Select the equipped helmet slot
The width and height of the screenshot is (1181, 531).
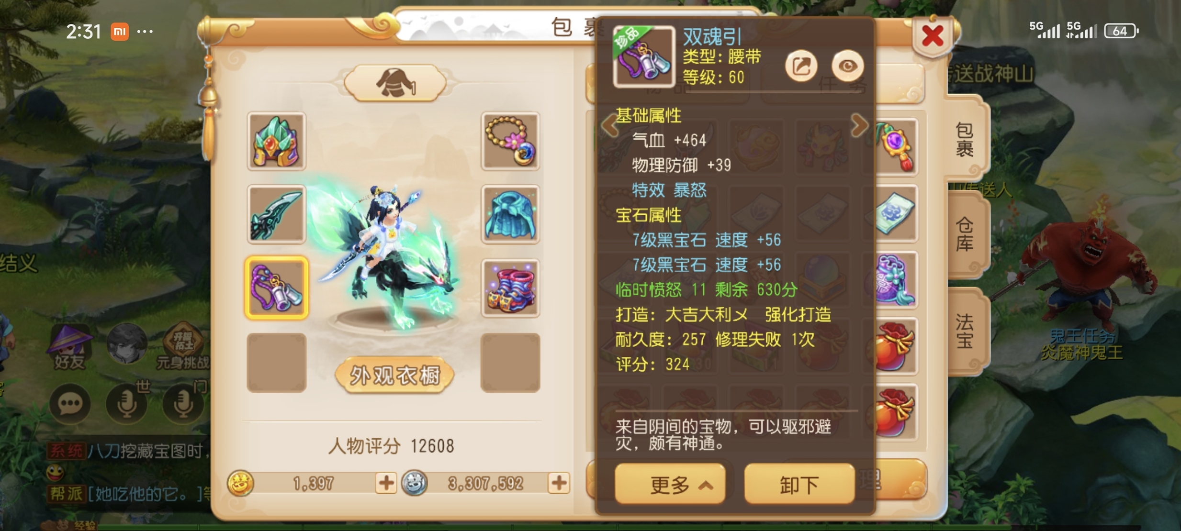[276, 142]
